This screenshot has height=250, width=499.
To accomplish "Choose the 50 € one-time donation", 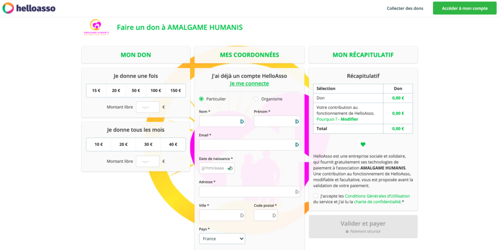I will pos(136,91).
